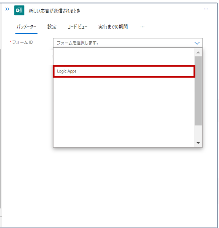Open the 実行までの期間 tab
This screenshot has height=228, width=219.
(x=113, y=27)
